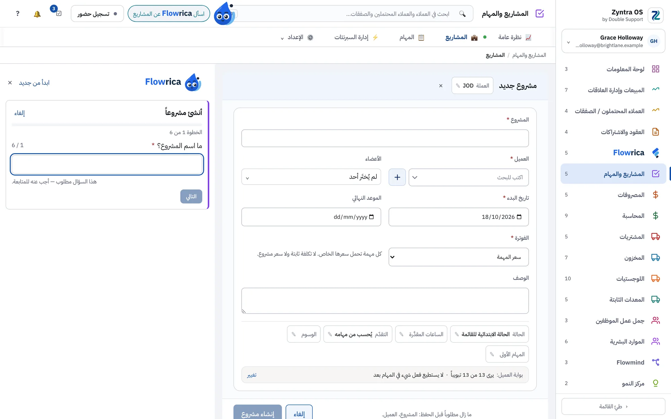Switch to المهام tasks tab
This screenshot has width=671, height=419.
coord(412,37)
